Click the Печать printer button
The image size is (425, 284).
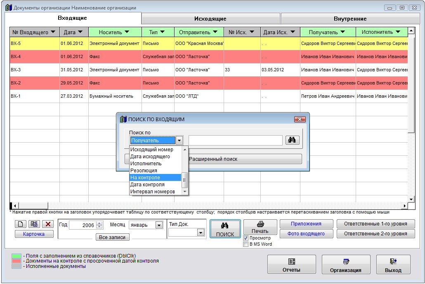[x=260, y=227]
